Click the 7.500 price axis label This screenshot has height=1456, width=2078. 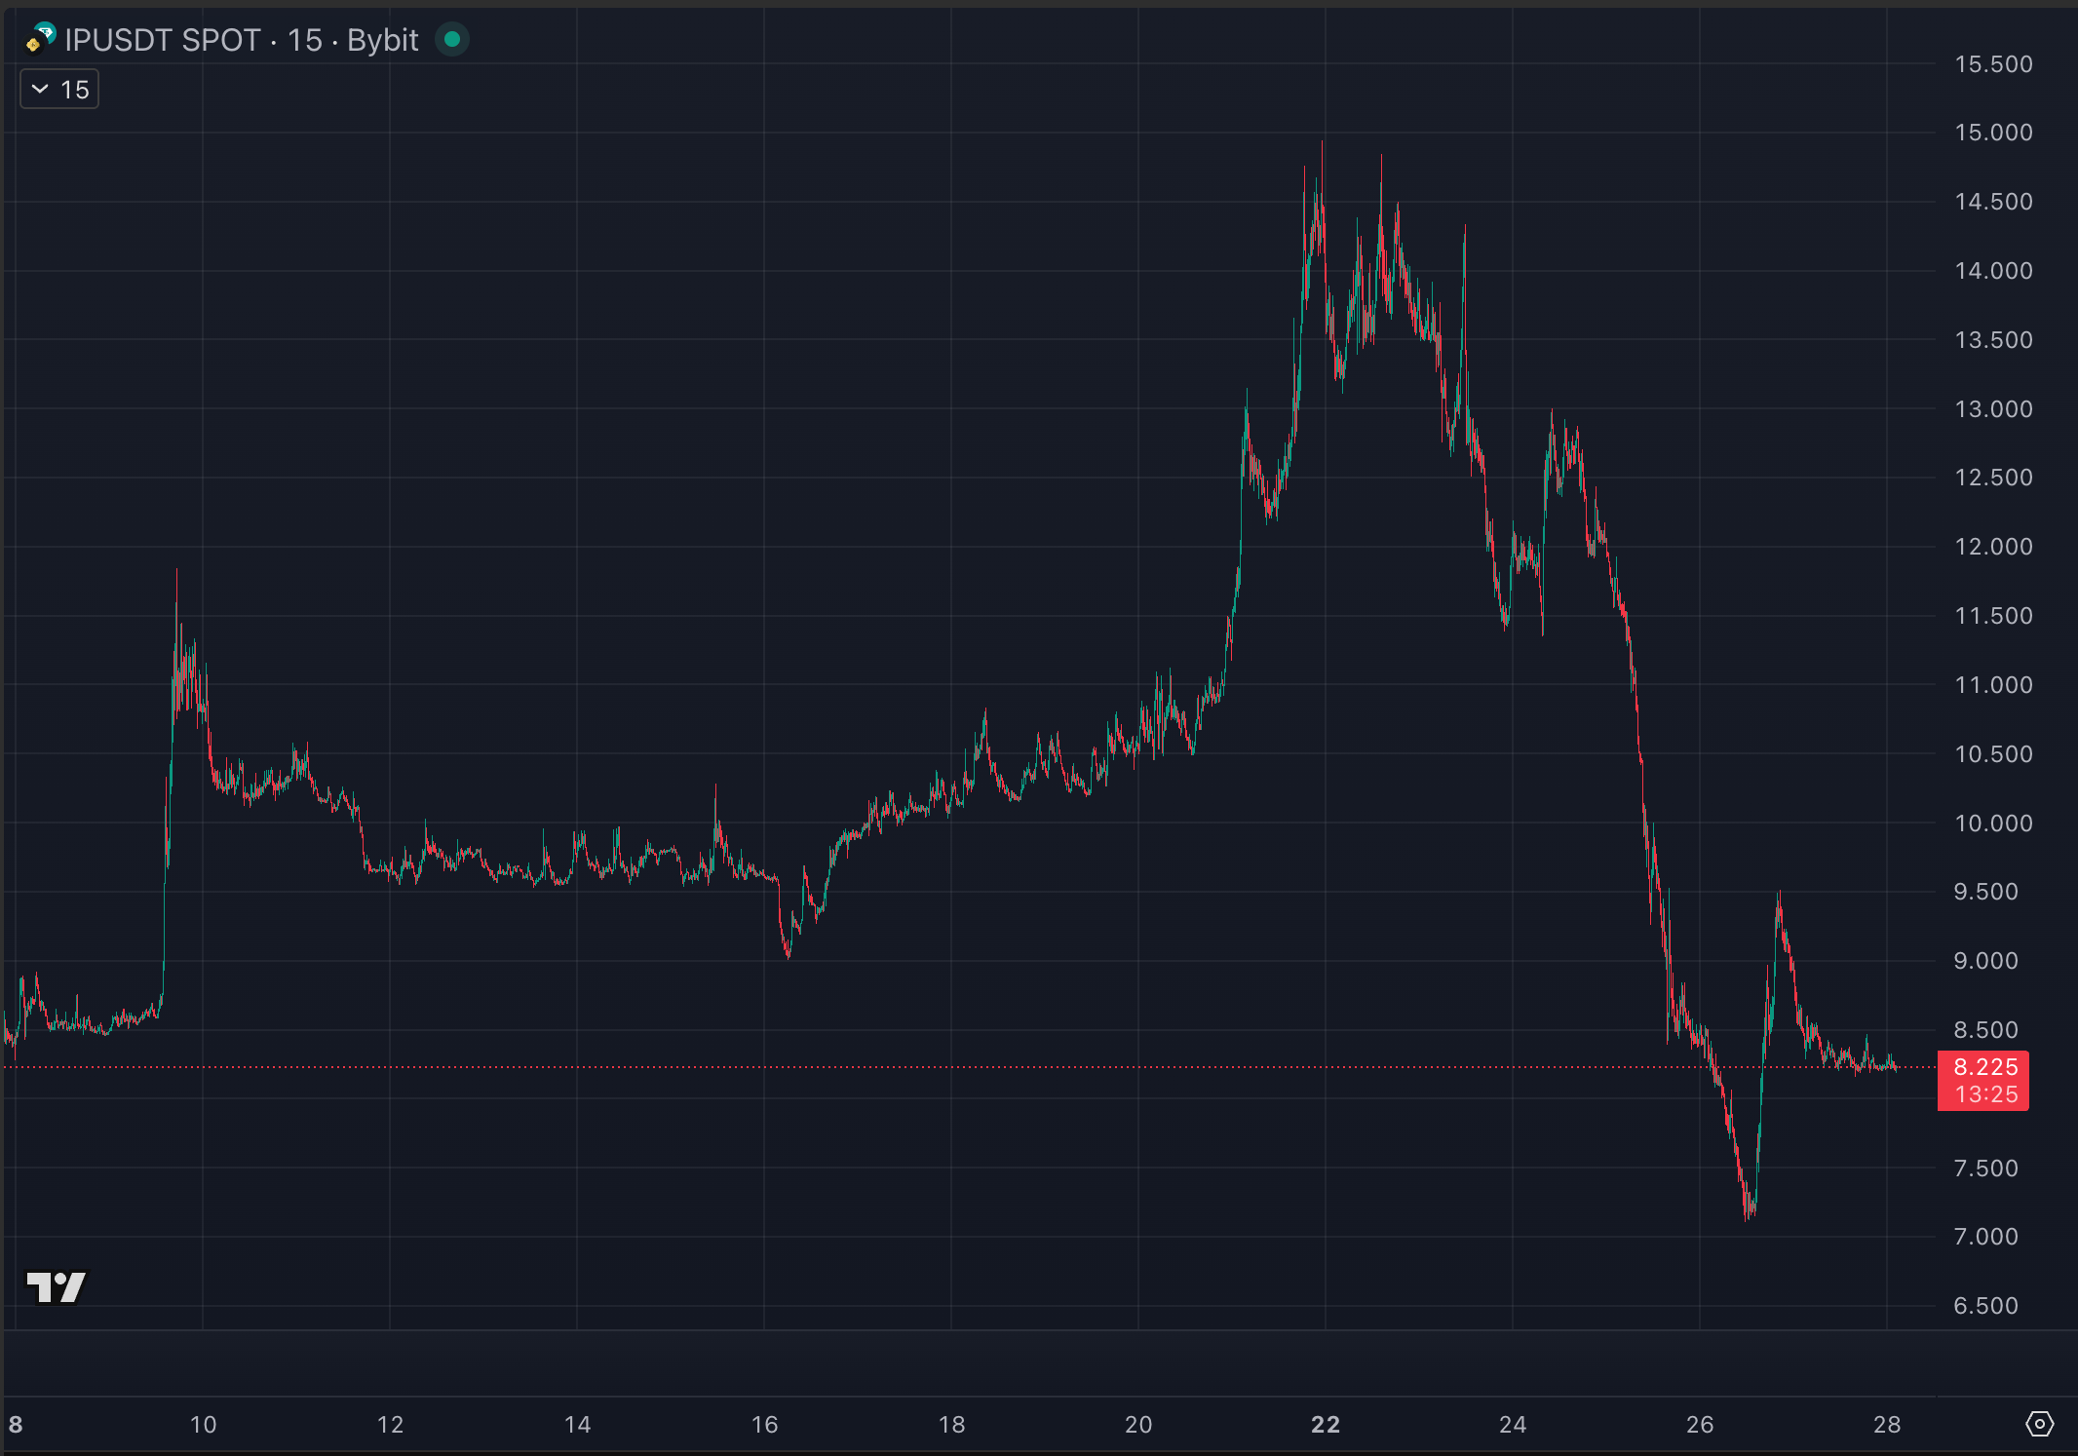pyautogui.click(x=1985, y=1169)
